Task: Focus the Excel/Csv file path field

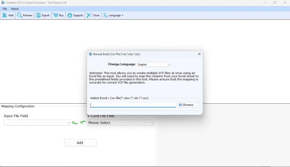Action: (133, 105)
